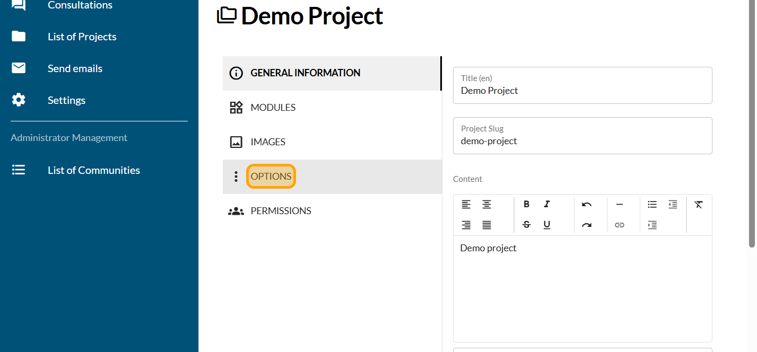
Task: Click the strikethrough formatting icon
Action: pos(526,225)
